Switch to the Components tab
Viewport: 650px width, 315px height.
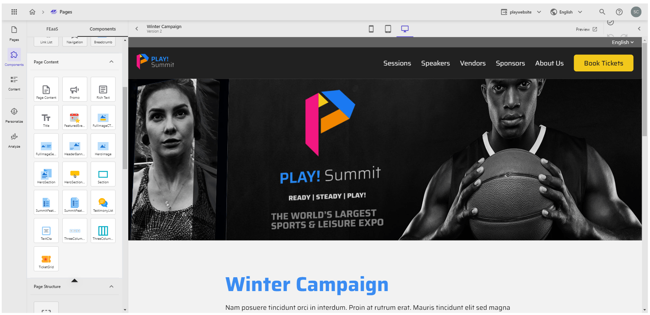pos(103,29)
